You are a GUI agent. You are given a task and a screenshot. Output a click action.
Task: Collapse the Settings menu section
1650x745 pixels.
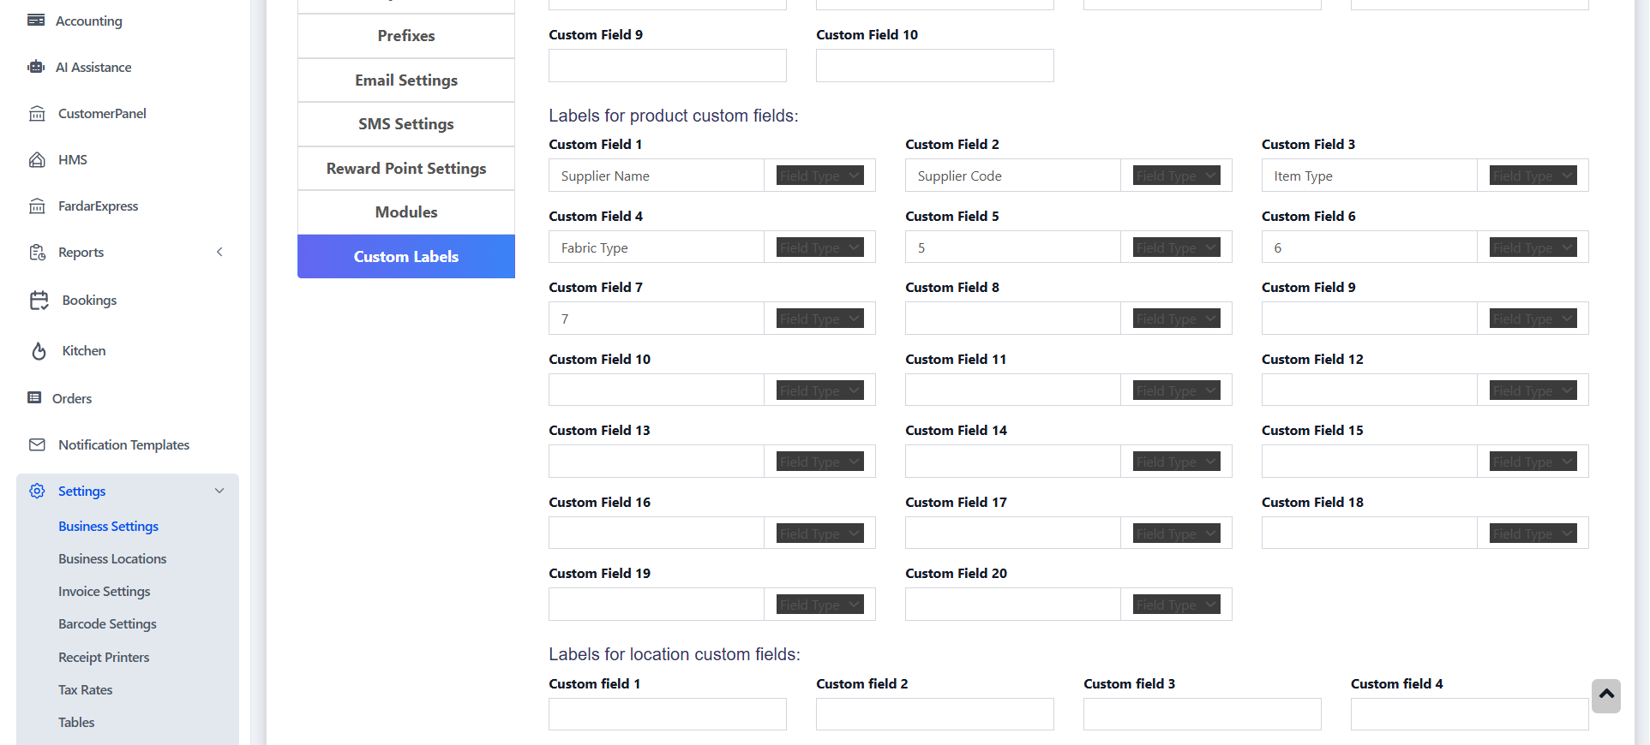click(x=219, y=491)
